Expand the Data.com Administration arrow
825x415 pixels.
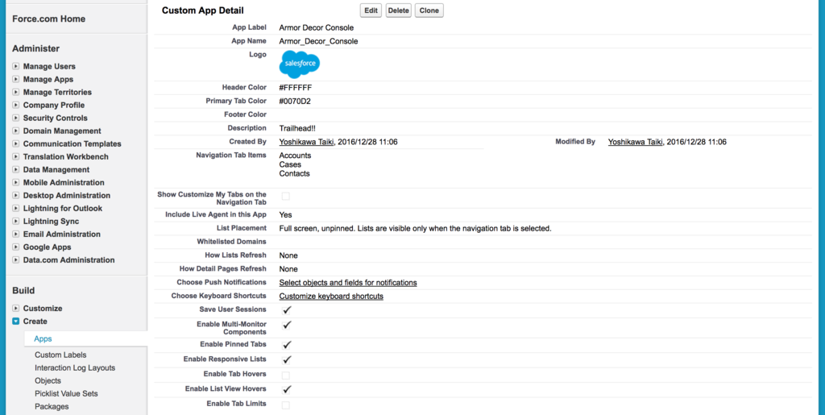pos(16,259)
